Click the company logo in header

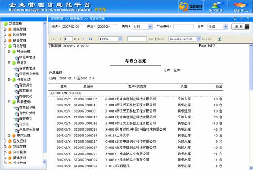click(191, 7)
